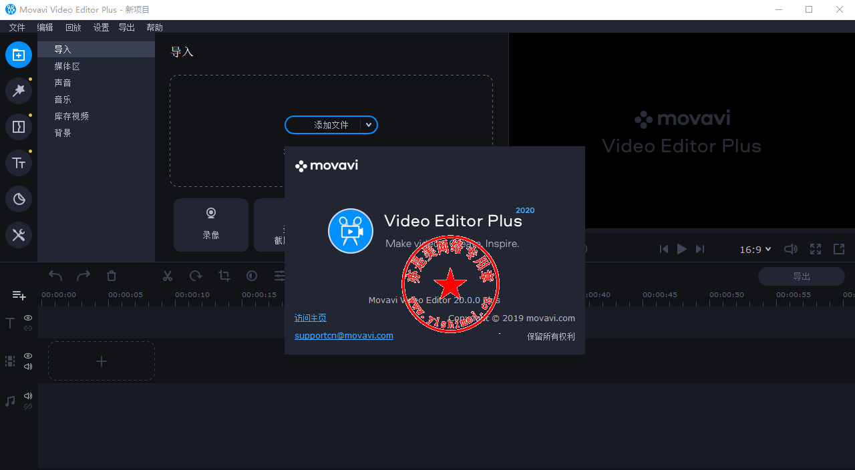Open the Filters magic wand tab
Image resolution: width=855 pixels, height=470 pixels.
19,91
